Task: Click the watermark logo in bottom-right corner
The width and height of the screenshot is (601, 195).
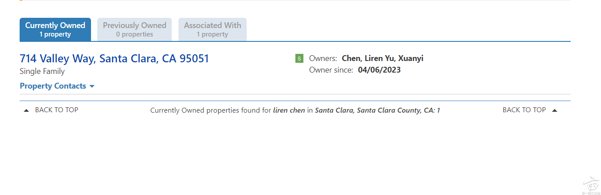Action: (x=590, y=184)
